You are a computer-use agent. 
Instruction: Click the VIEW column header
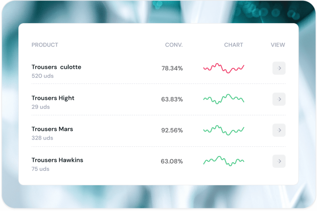click(278, 45)
